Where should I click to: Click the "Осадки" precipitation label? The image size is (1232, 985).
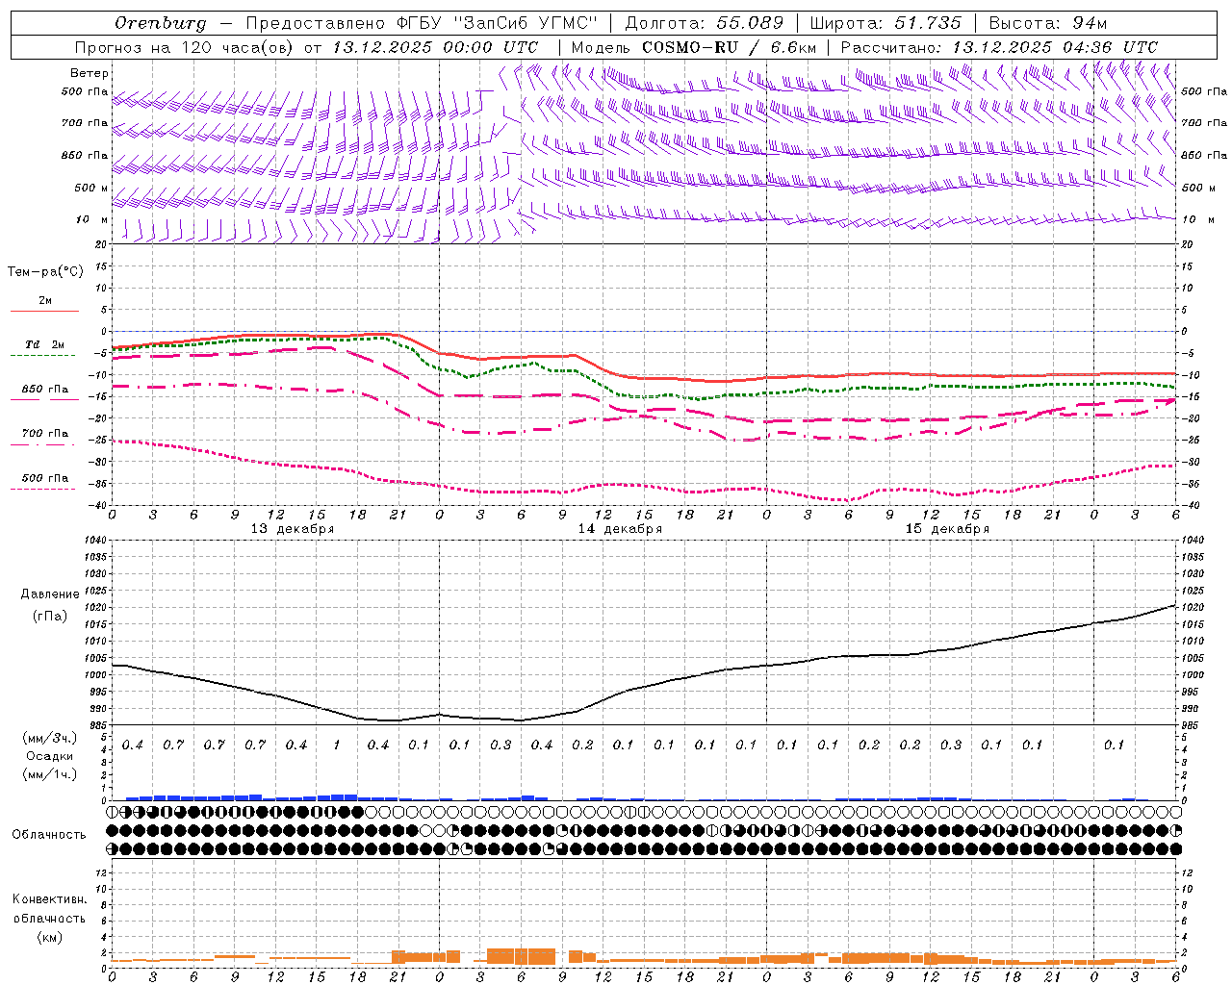[x=51, y=756]
